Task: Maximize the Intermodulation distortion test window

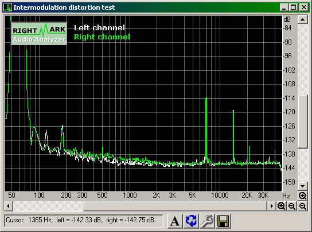Action: point(294,7)
